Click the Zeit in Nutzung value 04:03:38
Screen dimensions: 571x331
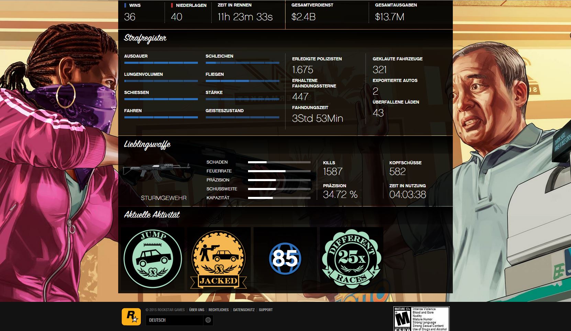point(407,194)
